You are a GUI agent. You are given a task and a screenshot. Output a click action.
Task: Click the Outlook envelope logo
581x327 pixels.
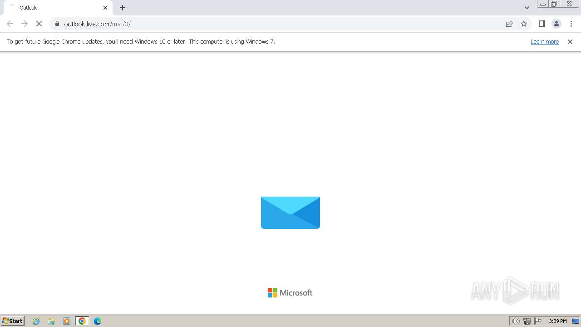coord(290,213)
